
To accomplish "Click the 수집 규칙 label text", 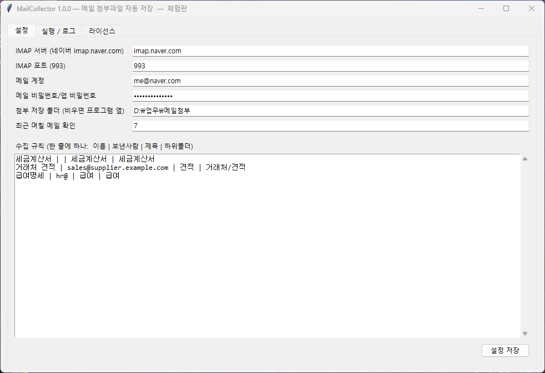I will [x=104, y=146].
